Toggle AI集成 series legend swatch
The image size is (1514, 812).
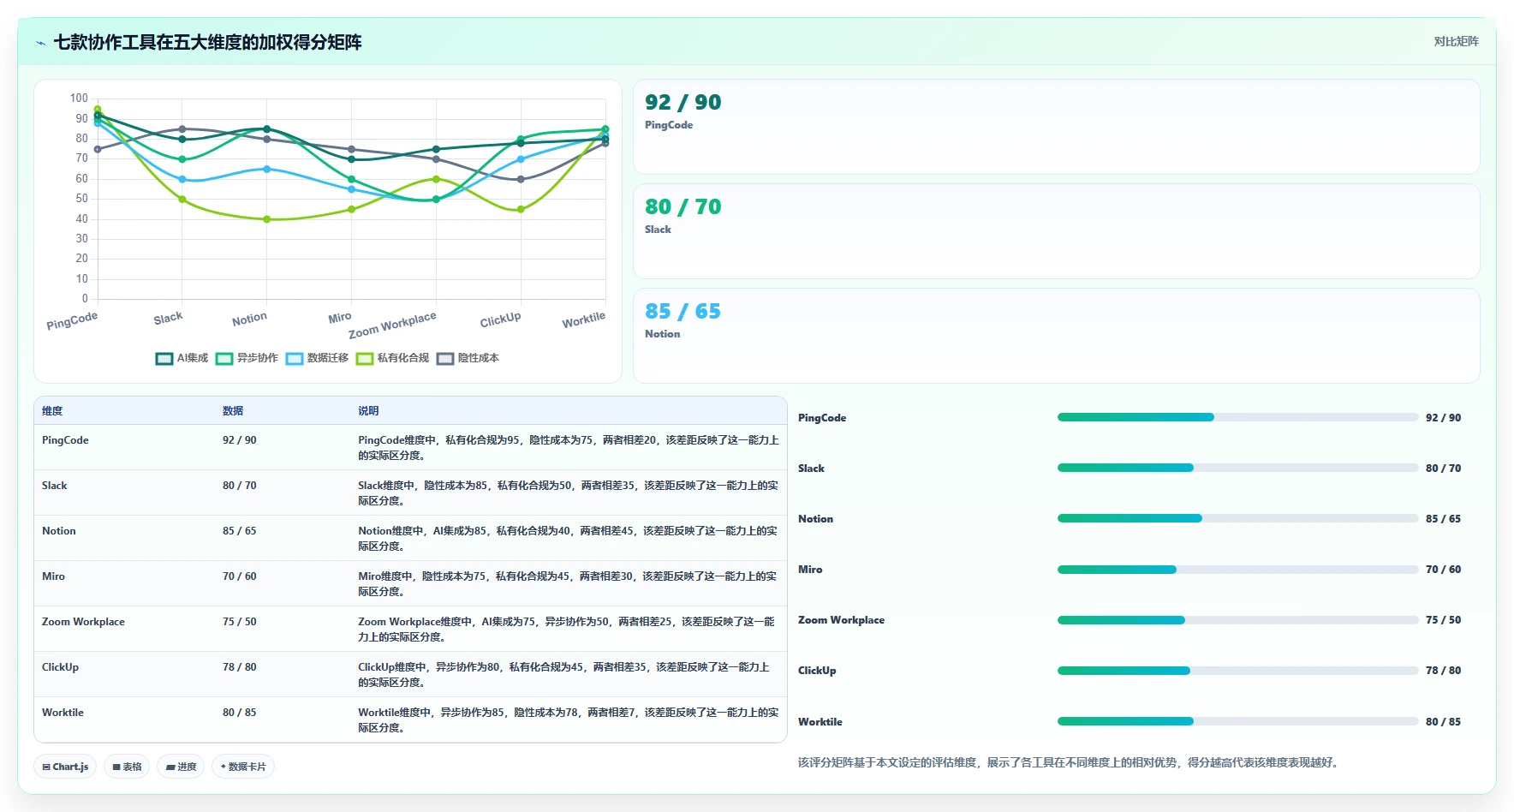click(164, 359)
